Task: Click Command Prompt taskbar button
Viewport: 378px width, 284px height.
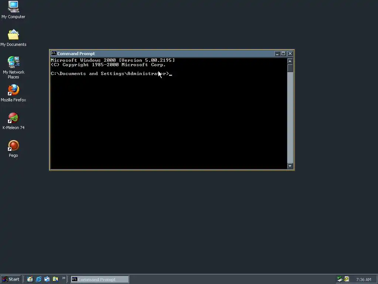Action: pyautogui.click(x=100, y=280)
